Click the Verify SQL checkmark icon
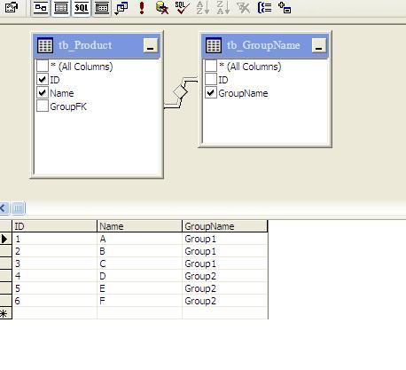Viewport: 406px width, 370px height. pos(182,8)
